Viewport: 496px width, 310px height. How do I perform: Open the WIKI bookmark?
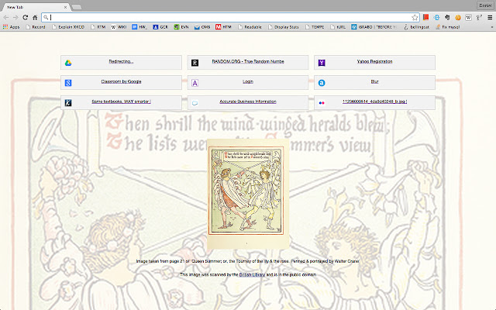(119, 27)
